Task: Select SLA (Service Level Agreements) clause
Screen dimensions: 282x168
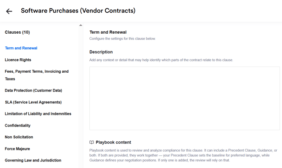Action: click(x=33, y=102)
